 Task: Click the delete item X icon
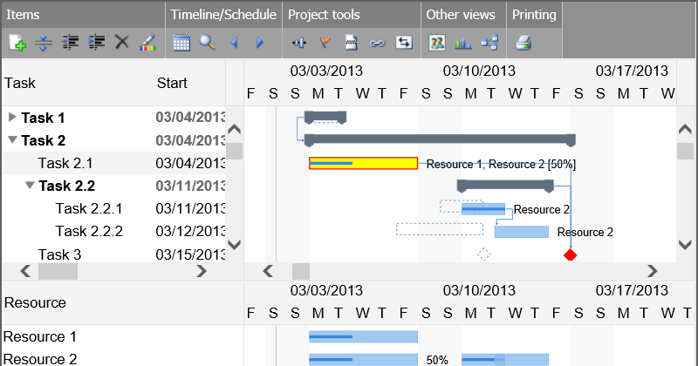pos(122,42)
